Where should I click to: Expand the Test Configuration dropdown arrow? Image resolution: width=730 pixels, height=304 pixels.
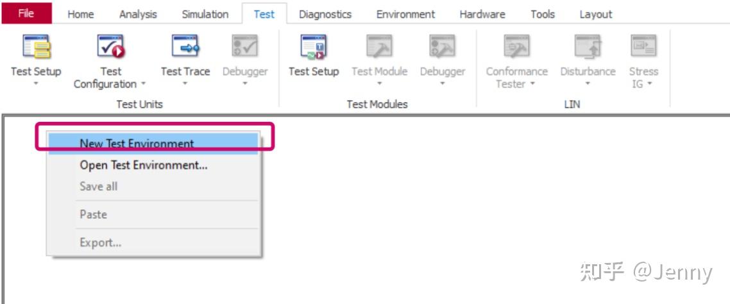143,84
